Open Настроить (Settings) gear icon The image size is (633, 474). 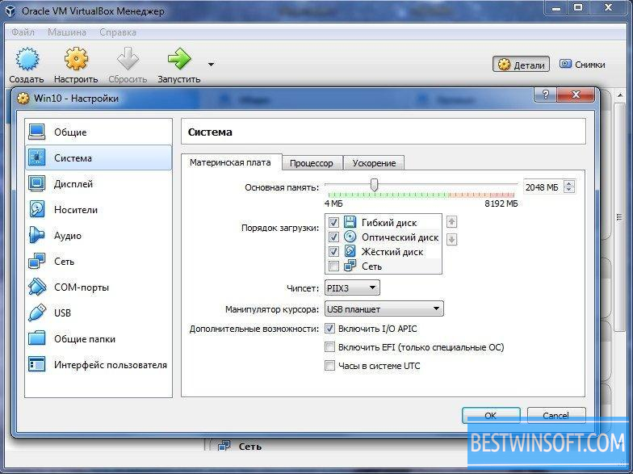(x=76, y=59)
